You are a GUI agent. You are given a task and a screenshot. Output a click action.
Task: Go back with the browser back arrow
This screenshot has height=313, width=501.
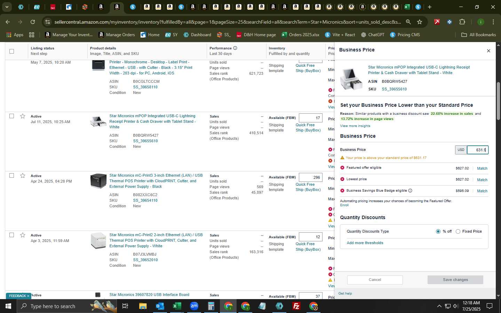(x=8, y=22)
